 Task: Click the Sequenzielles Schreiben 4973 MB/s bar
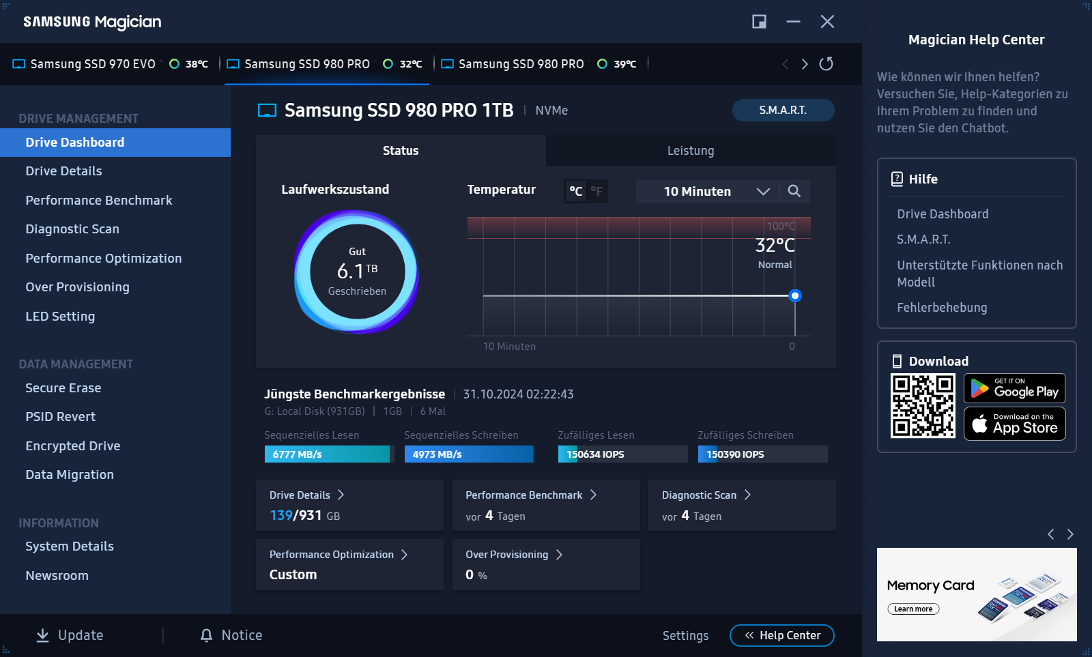pos(469,454)
